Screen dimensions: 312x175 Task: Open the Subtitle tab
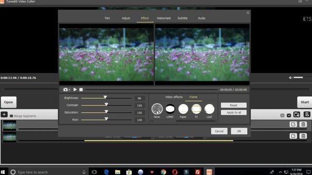(182, 18)
